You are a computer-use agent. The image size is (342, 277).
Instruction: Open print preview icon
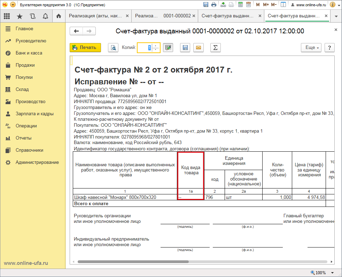point(113,48)
